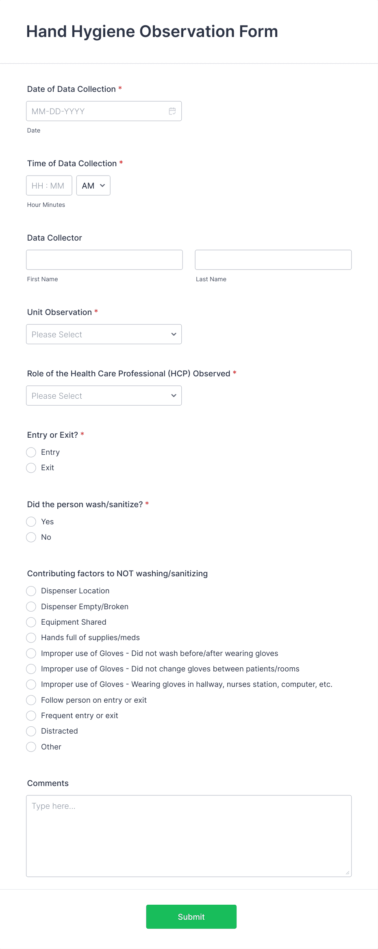This screenshot has height=949, width=378.
Task: Select Dispenser Location contributing factor
Action: (31, 591)
